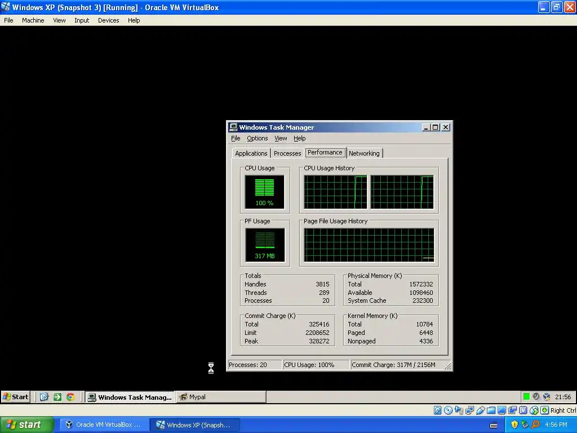Open the VirtualBox Devices menu
This screenshot has width=577, height=433.
coord(109,20)
